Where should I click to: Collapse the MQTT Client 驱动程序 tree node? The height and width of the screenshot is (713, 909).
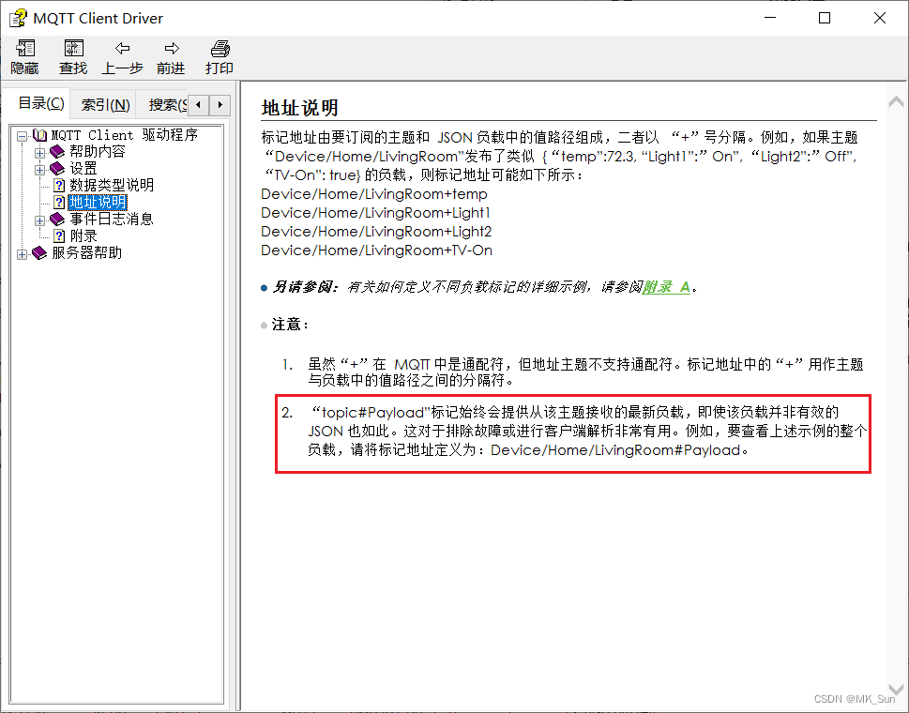(22, 136)
